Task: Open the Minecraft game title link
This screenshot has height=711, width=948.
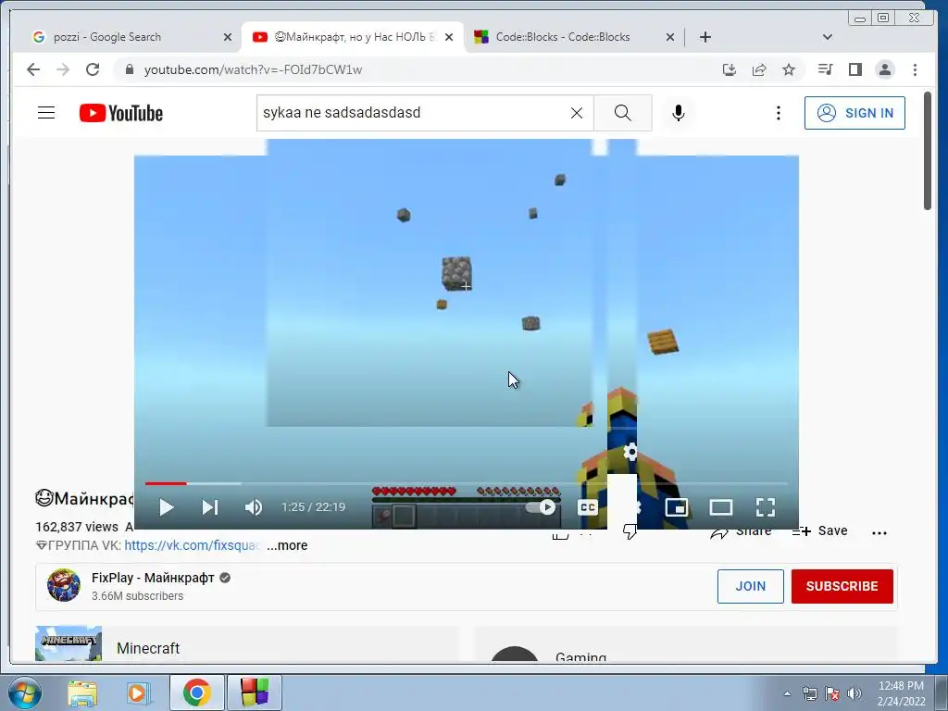Action: click(x=148, y=648)
